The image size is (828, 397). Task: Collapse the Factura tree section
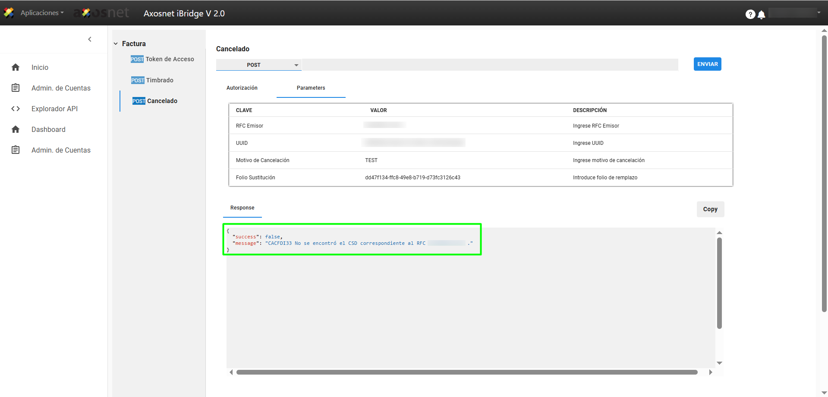point(116,44)
